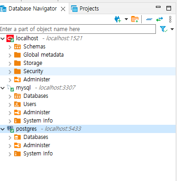Expand Administer under postgres
177x181 pixels.
10,146
